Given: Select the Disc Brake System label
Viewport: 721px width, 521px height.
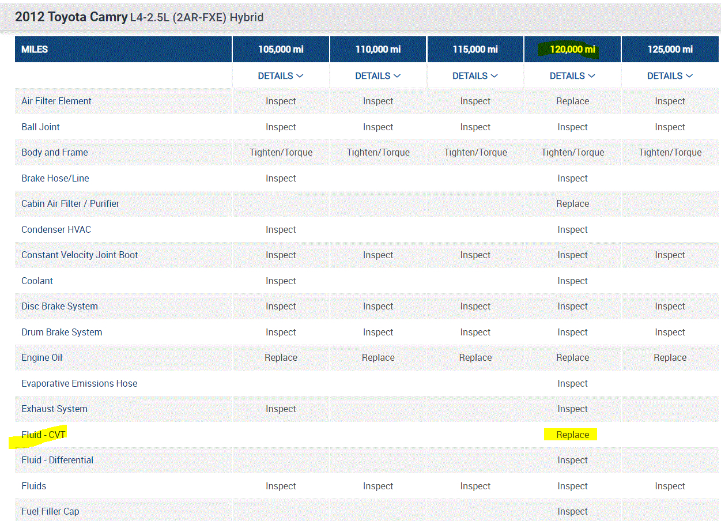Looking at the screenshot, I should [59, 306].
